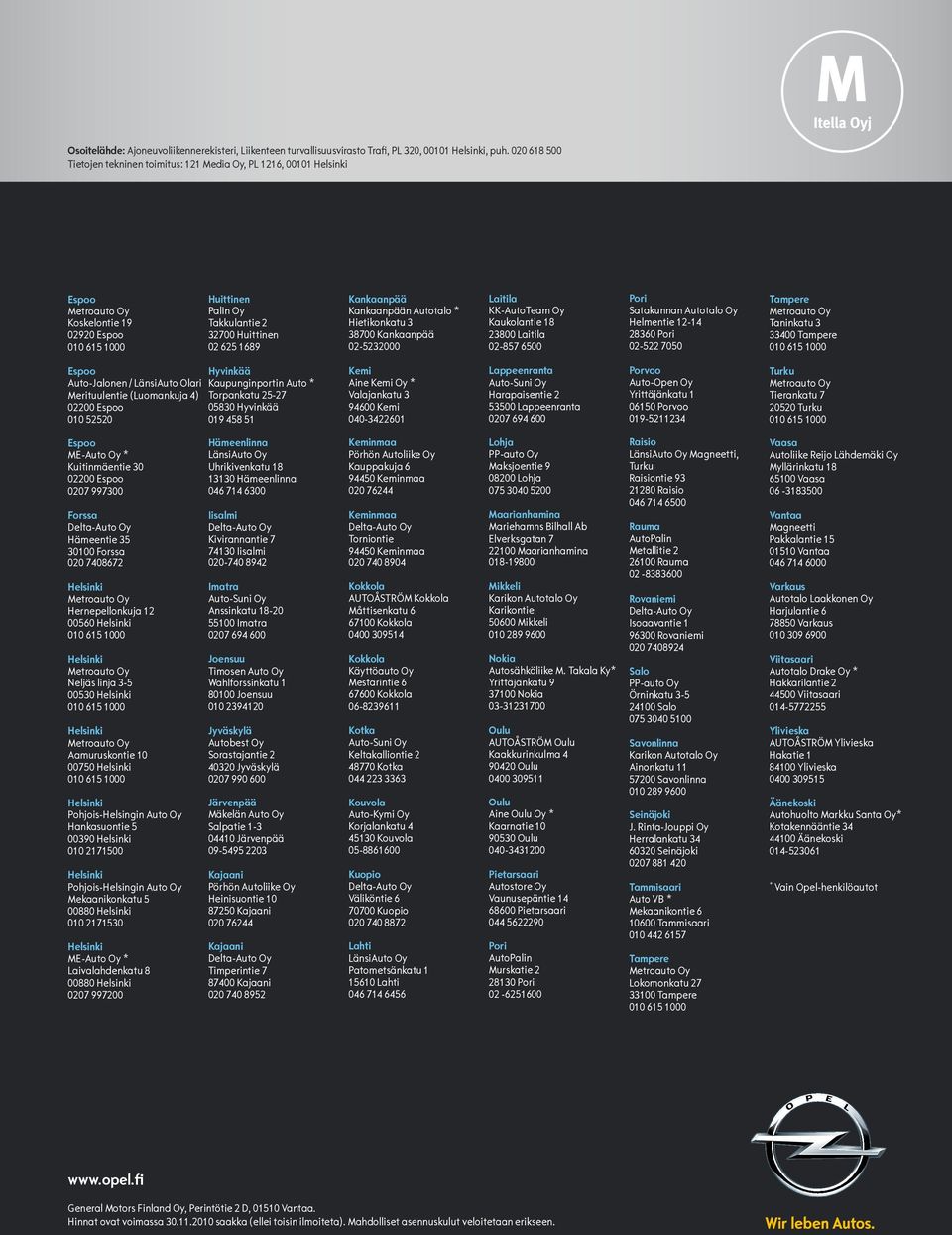This screenshot has width=952, height=1235.
Task: Select the dealer name 'AUTOÅSTRÖM Kokkola'
Action: [x=399, y=599]
